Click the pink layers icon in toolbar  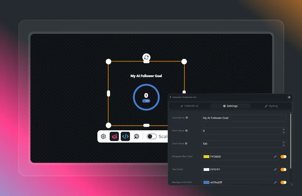pyautogui.click(x=114, y=136)
